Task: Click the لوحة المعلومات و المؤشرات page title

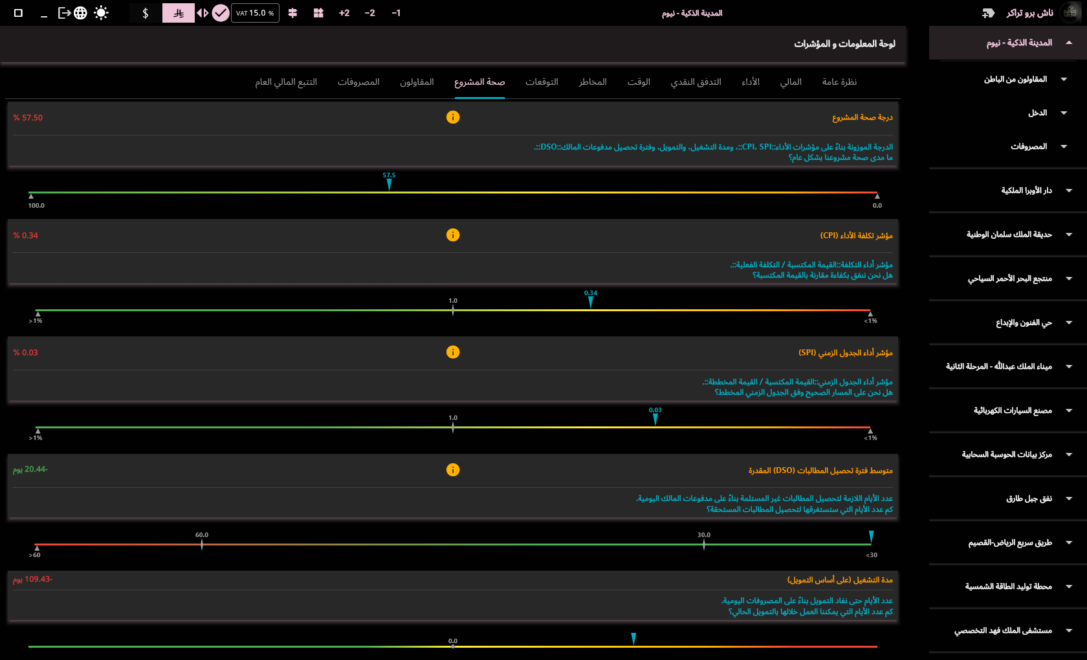Action: pos(845,43)
